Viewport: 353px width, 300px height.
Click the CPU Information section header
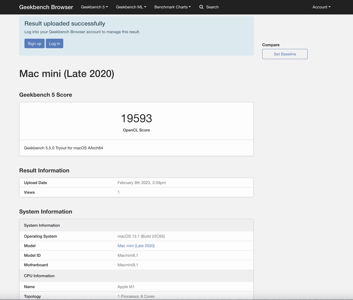point(39,276)
